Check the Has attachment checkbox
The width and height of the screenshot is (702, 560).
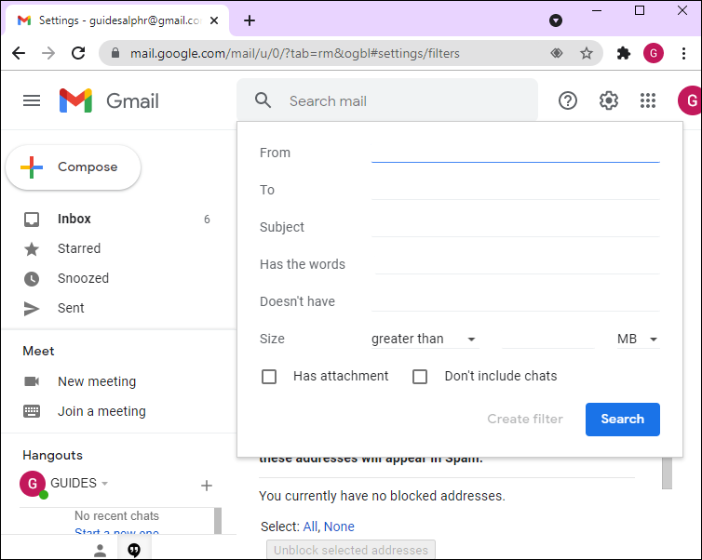coord(269,377)
